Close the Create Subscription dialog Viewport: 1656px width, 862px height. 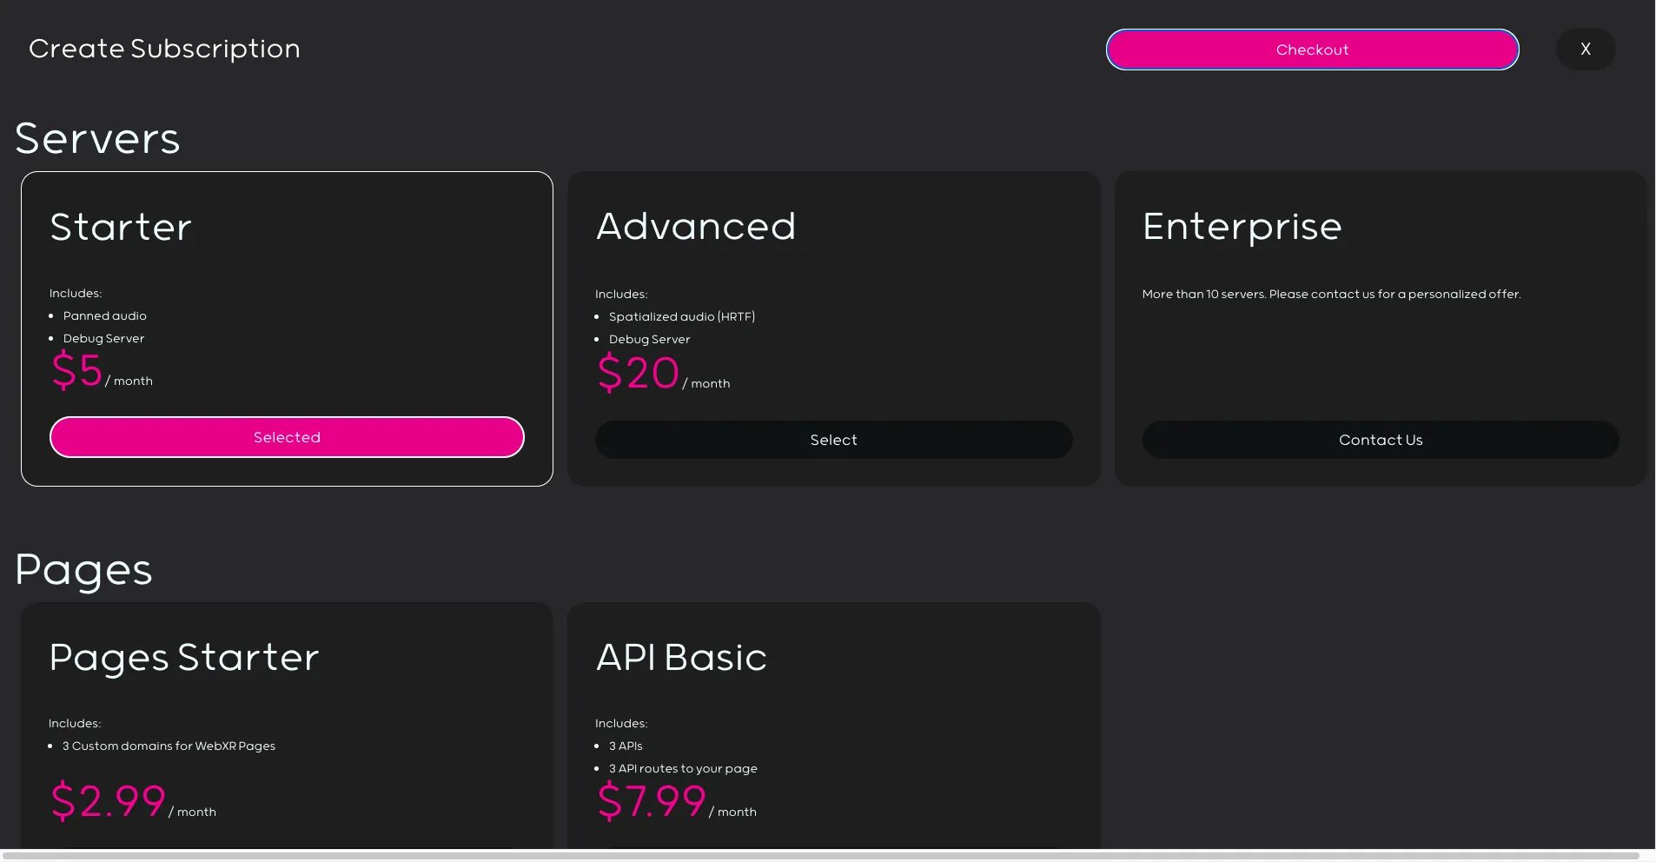[1586, 50]
